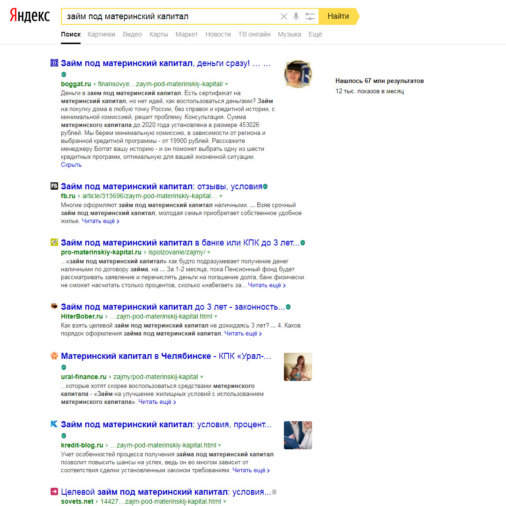Click 'Читать ещё' in kredit-blog snippet

[x=251, y=470]
